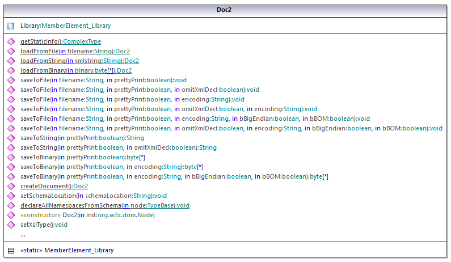Click the pink diamond icon beside getStaticInfo
The width and height of the screenshot is (451, 262).
click(x=11, y=42)
